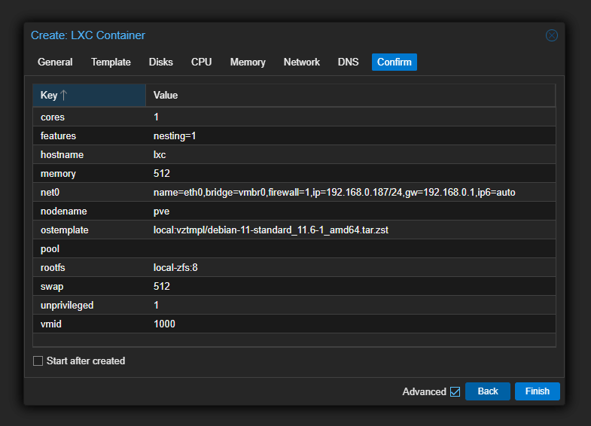Sort by the Key column header
This screenshot has height=426, width=591.
click(88, 96)
